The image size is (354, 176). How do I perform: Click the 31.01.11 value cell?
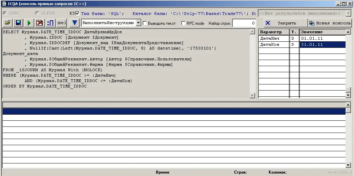point(322,44)
